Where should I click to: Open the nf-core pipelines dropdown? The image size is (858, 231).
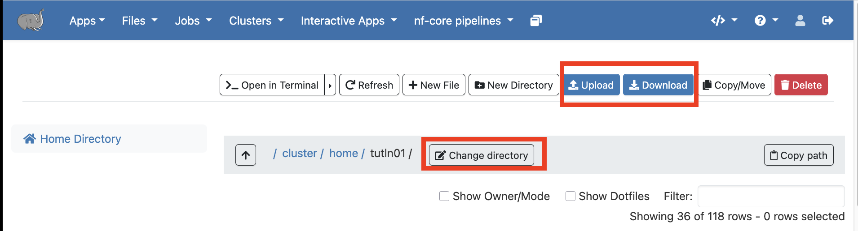point(463,21)
